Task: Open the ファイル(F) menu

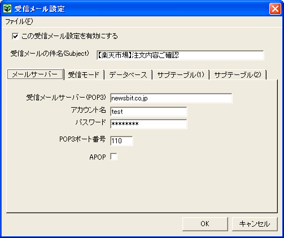Action: click(x=19, y=21)
